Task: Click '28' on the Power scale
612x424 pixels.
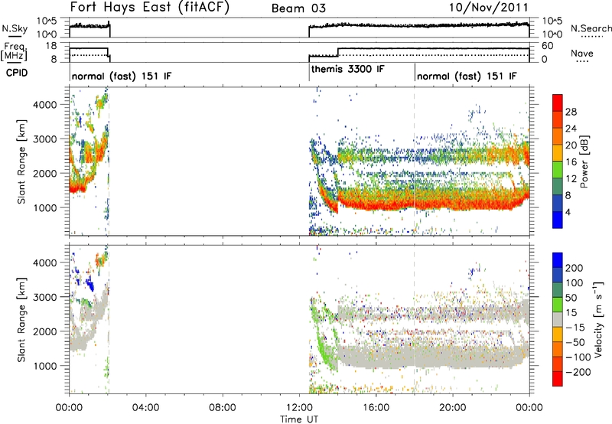Action: click(571, 112)
